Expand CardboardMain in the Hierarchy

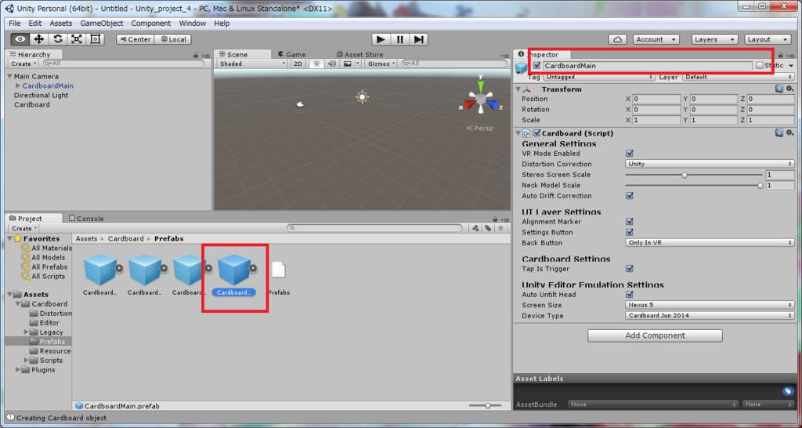coord(19,86)
